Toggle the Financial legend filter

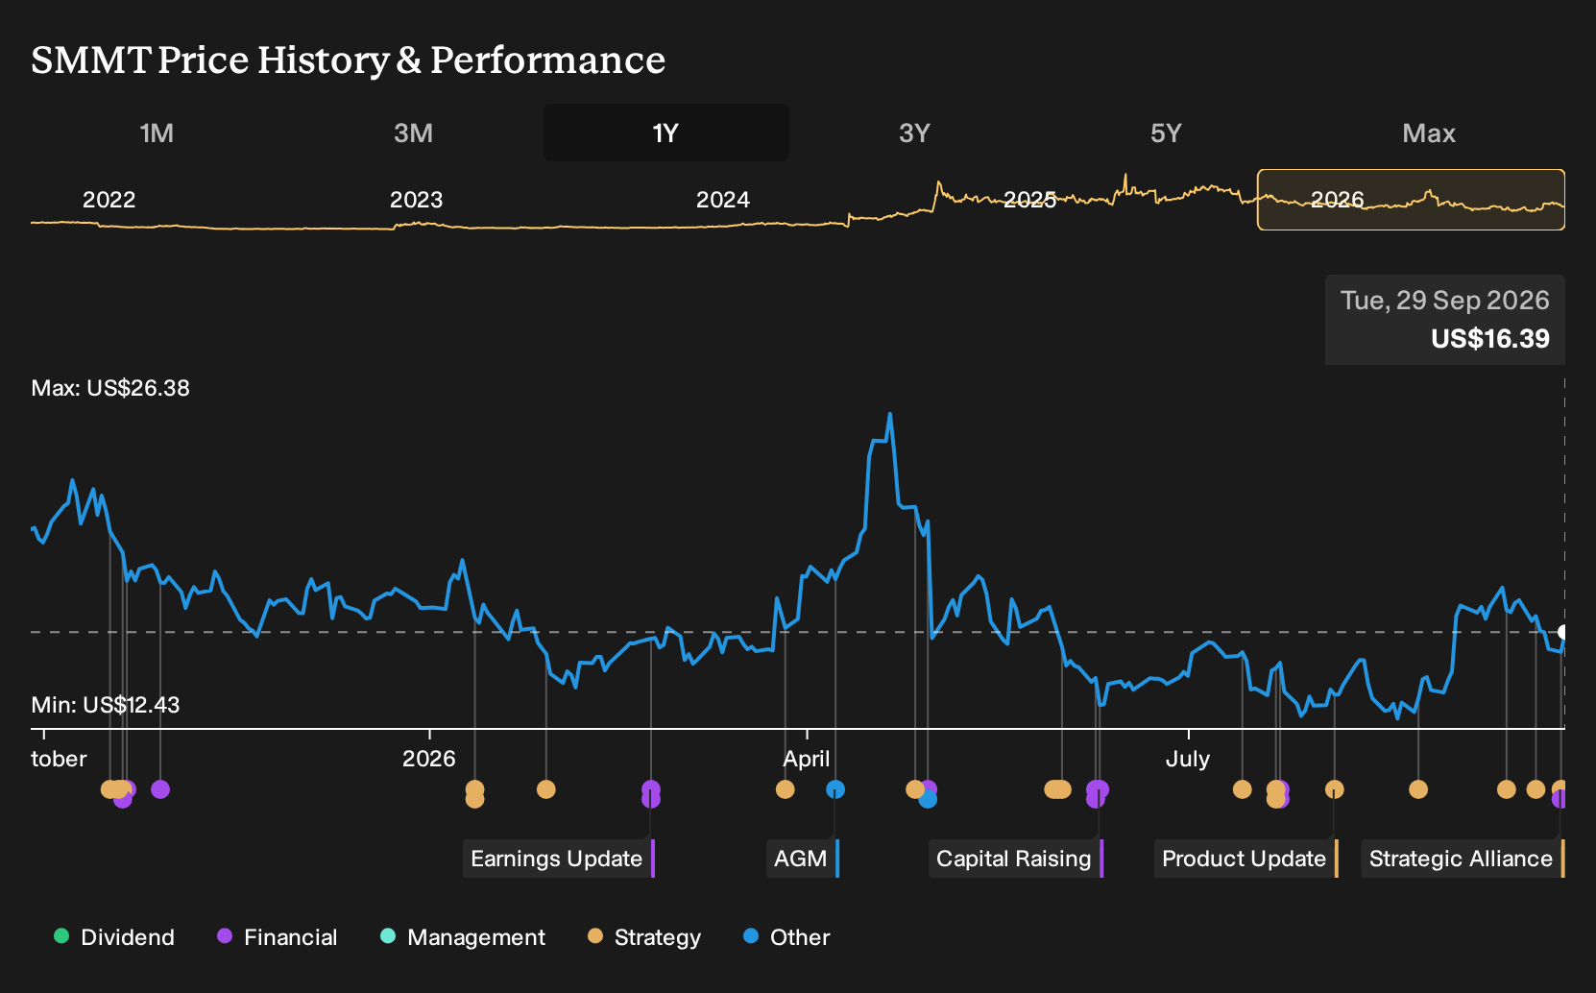click(278, 937)
